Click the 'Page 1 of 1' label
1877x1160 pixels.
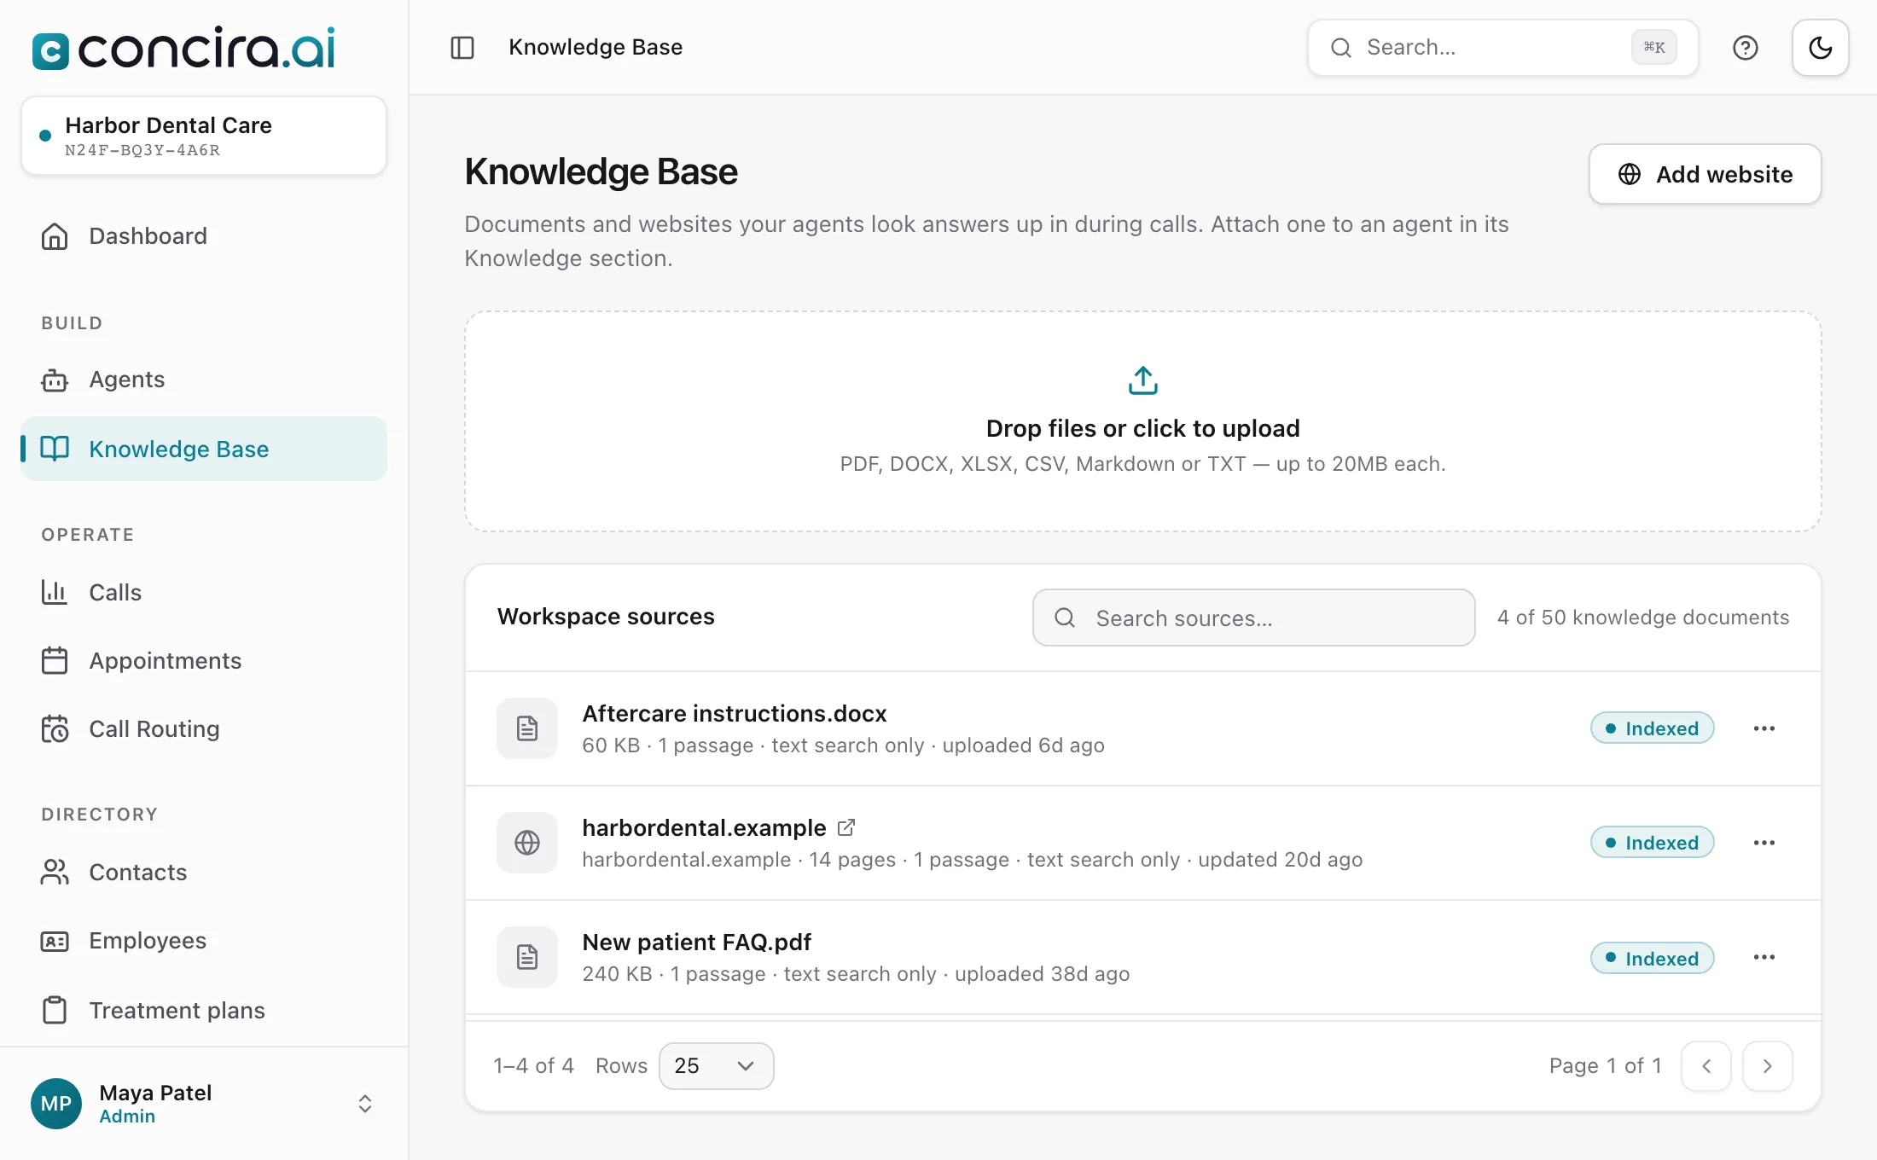pyautogui.click(x=1606, y=1066)
